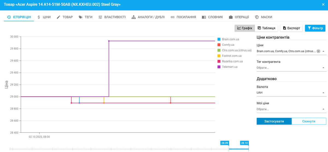Switch view to Графік chart mode

coord(245,28)
